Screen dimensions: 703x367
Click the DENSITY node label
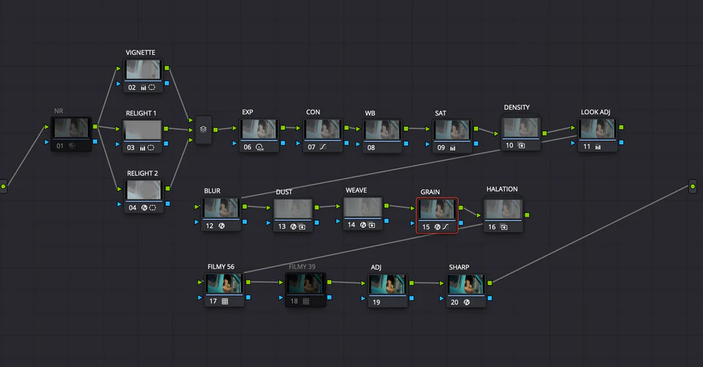tap(516, 108)
